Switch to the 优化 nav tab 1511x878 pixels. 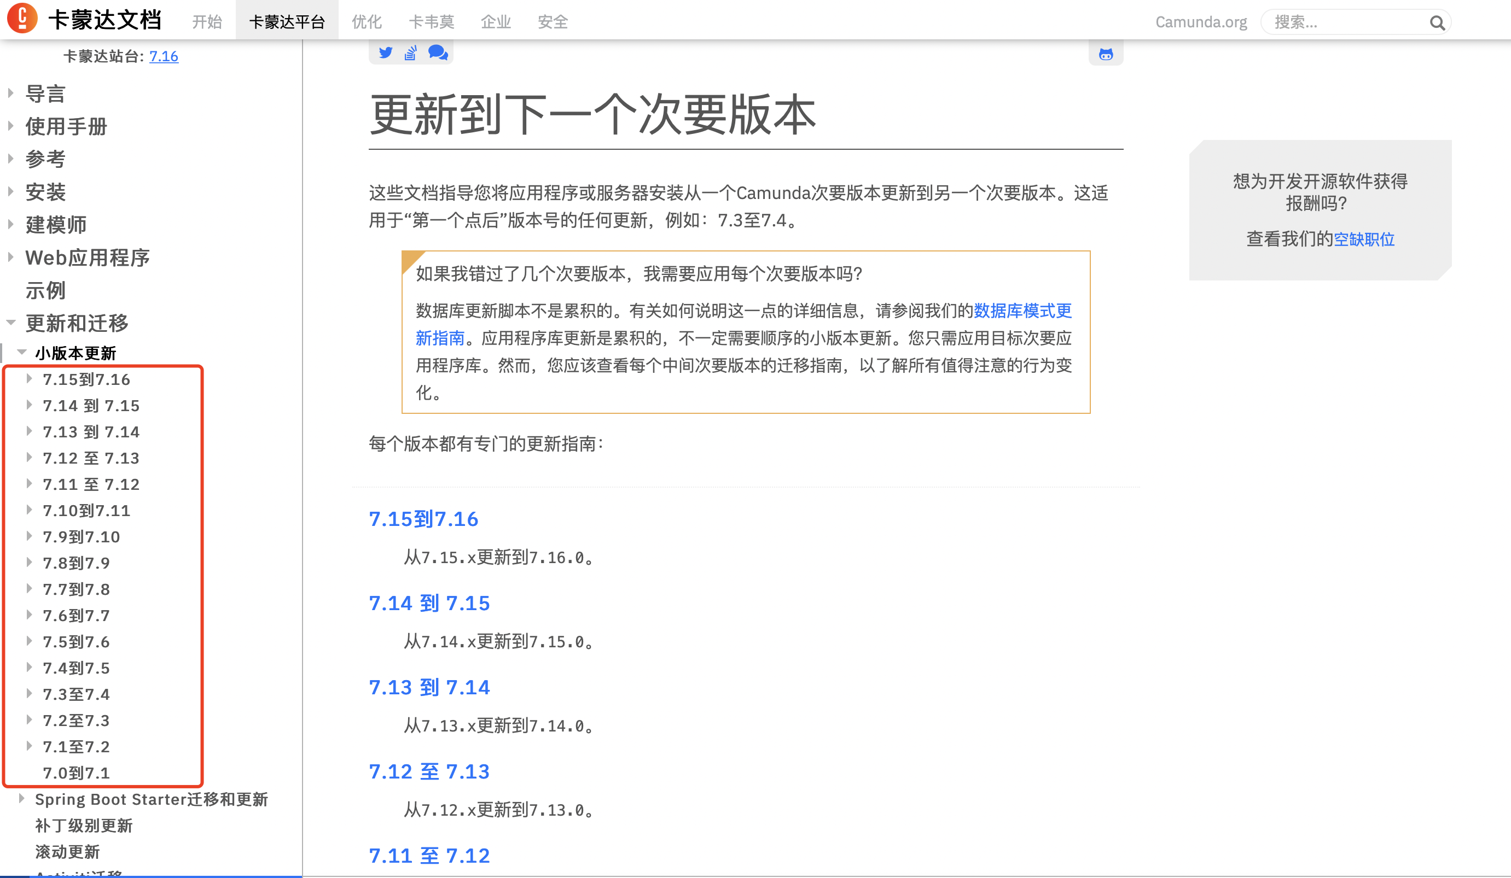point(367,22)
